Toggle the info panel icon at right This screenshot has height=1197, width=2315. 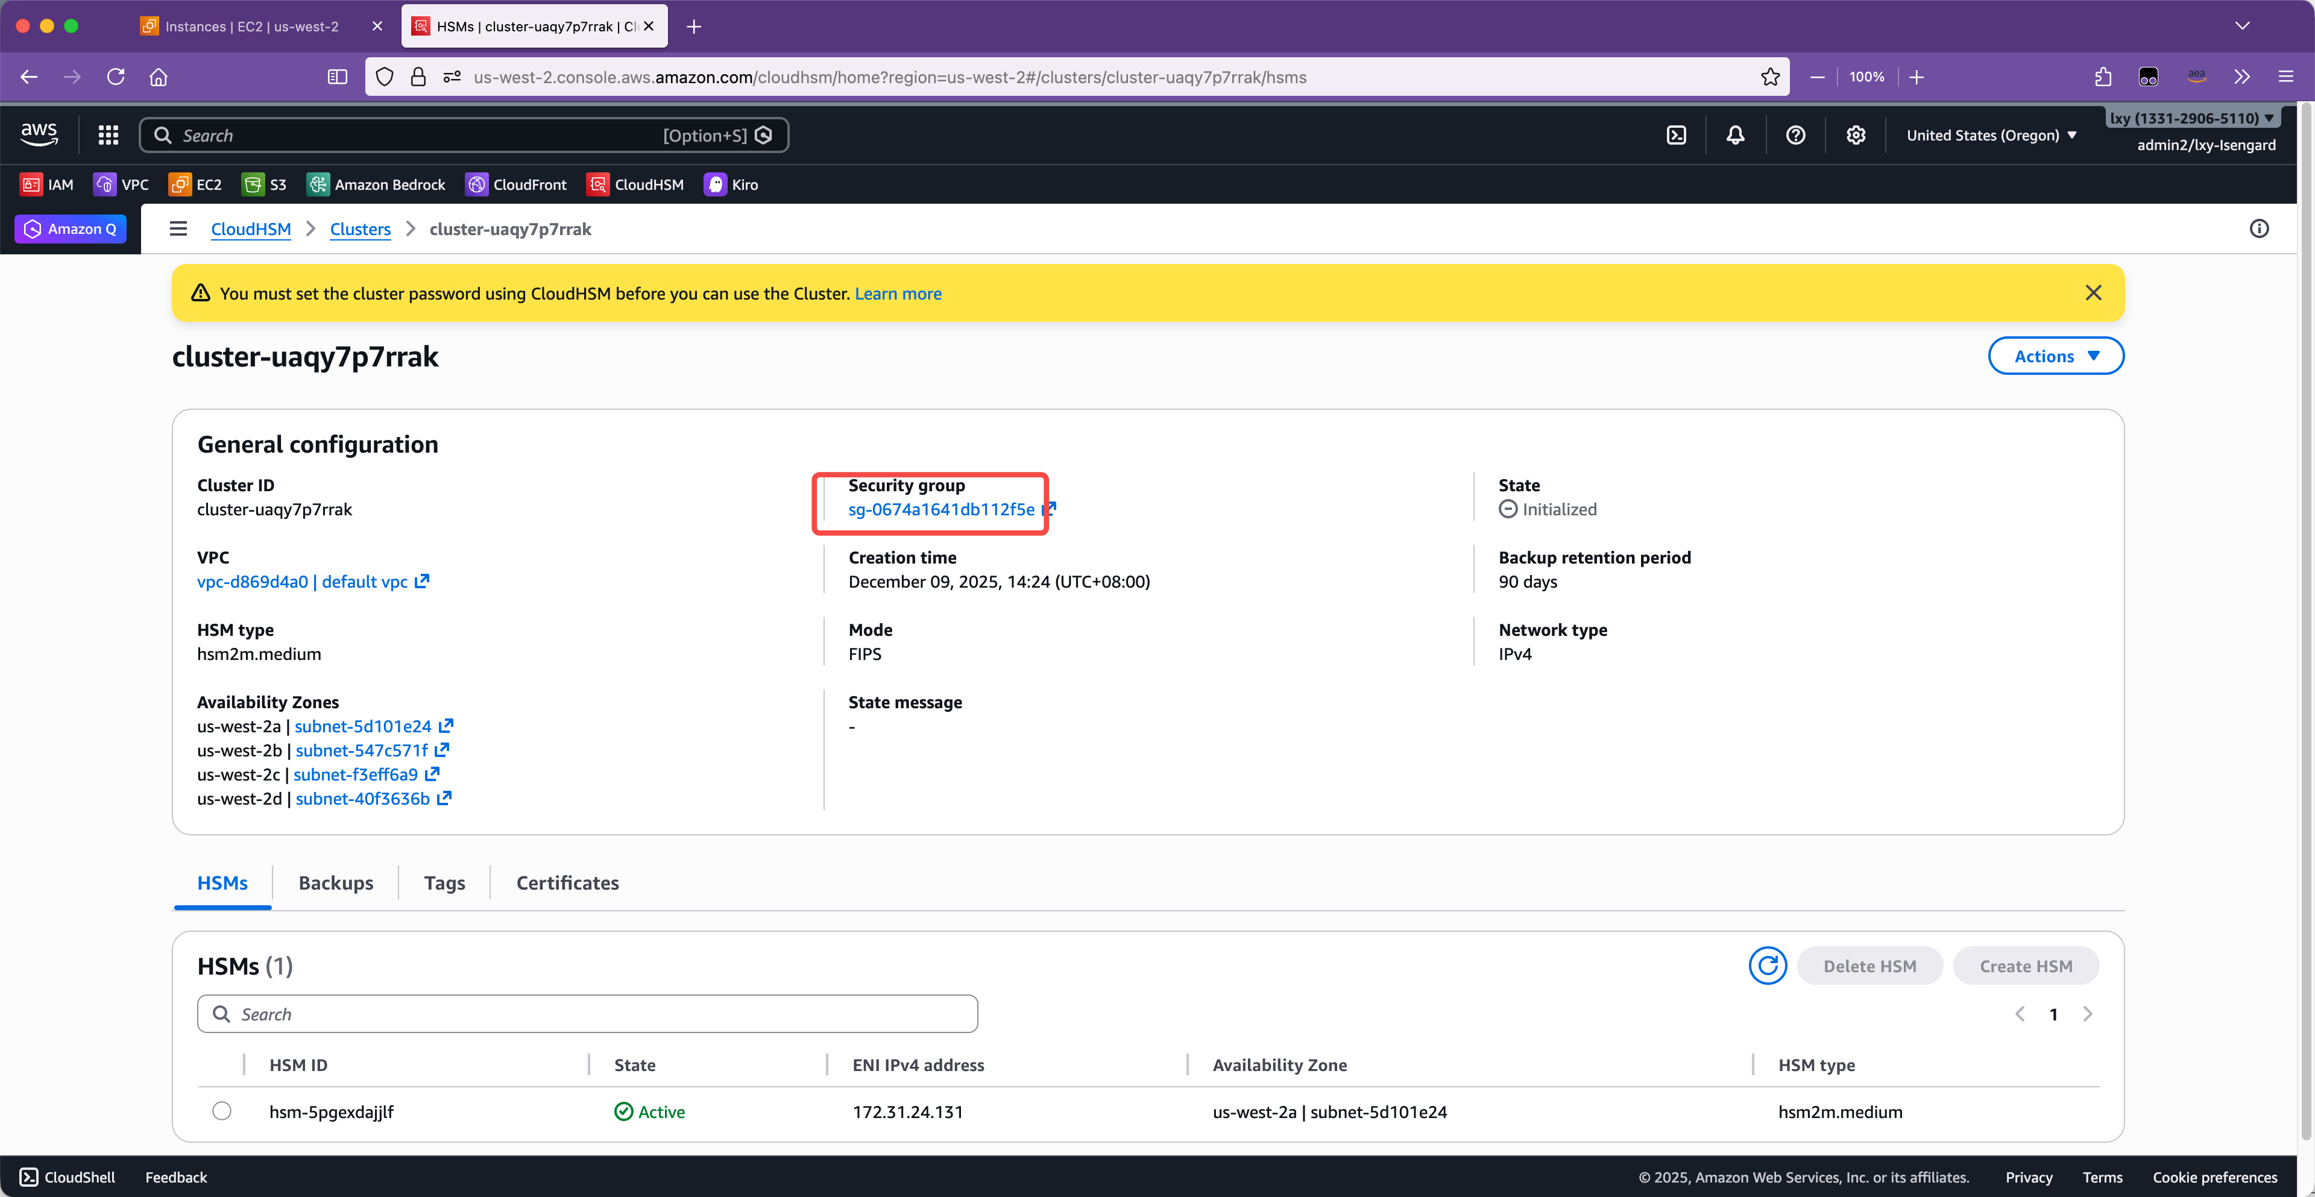pyautogui.click(x=2258, y=229)
